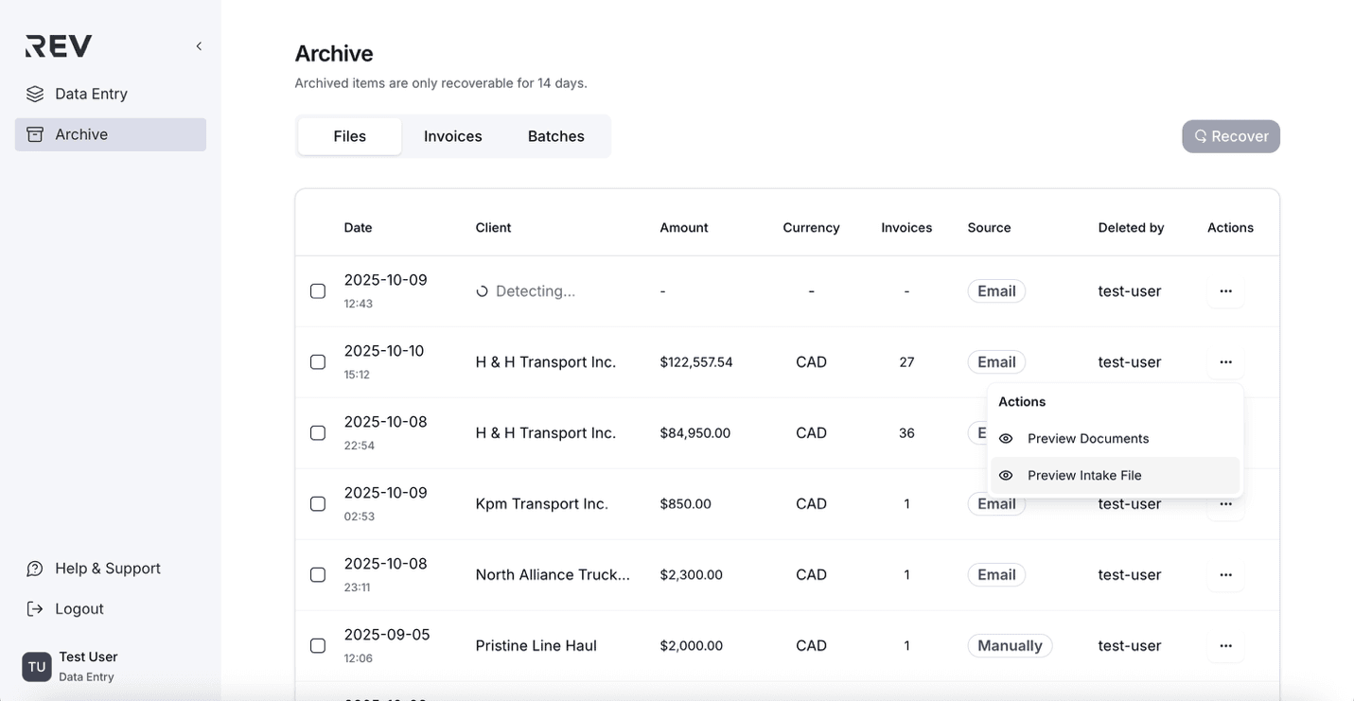Click the Logout arrow icon
Image resolution: width=1354 pixels, height=701 pixels.
(x=34, y=608)
